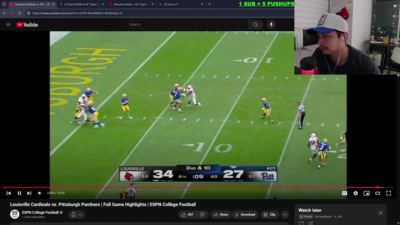This screenshot has height=225, width=400.
Task: Close the Watch later playlist panel
Action: tap(381, 213)
